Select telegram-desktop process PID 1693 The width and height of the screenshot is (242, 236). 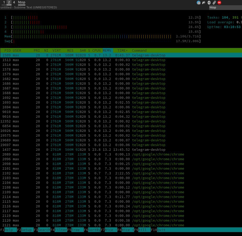pos(121,103)
